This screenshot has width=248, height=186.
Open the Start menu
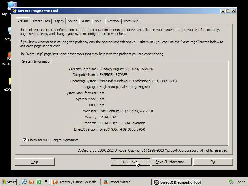click(9, 182)
